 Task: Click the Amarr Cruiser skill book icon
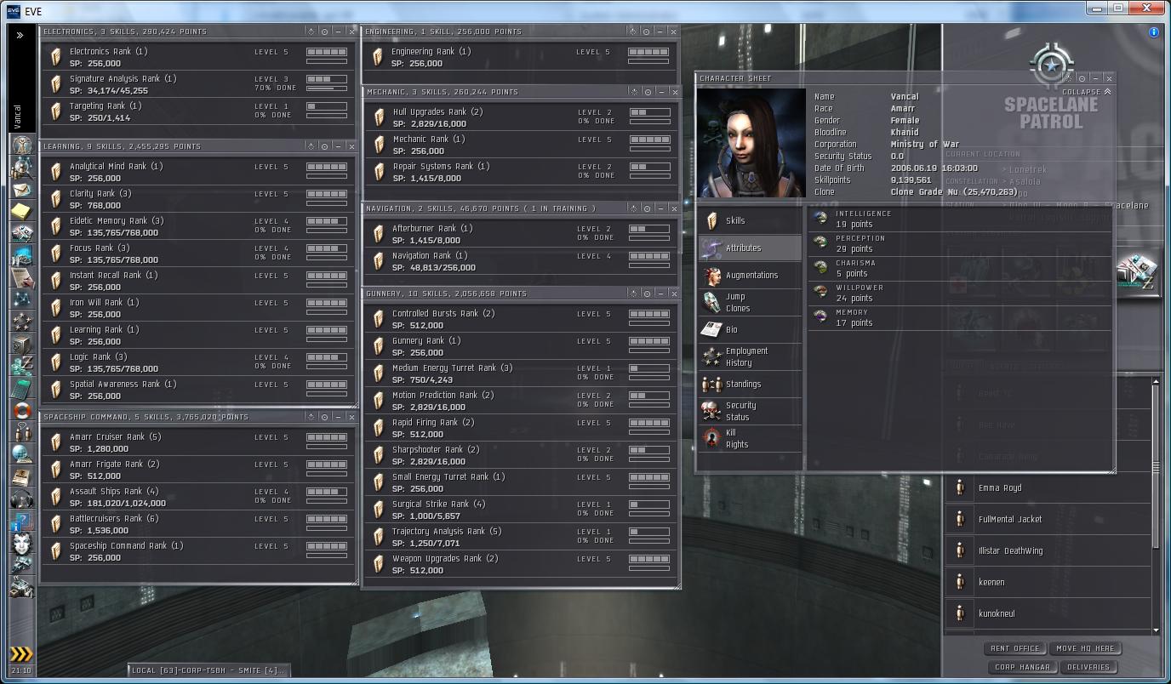pyautogui.click(x=56, y=442)
